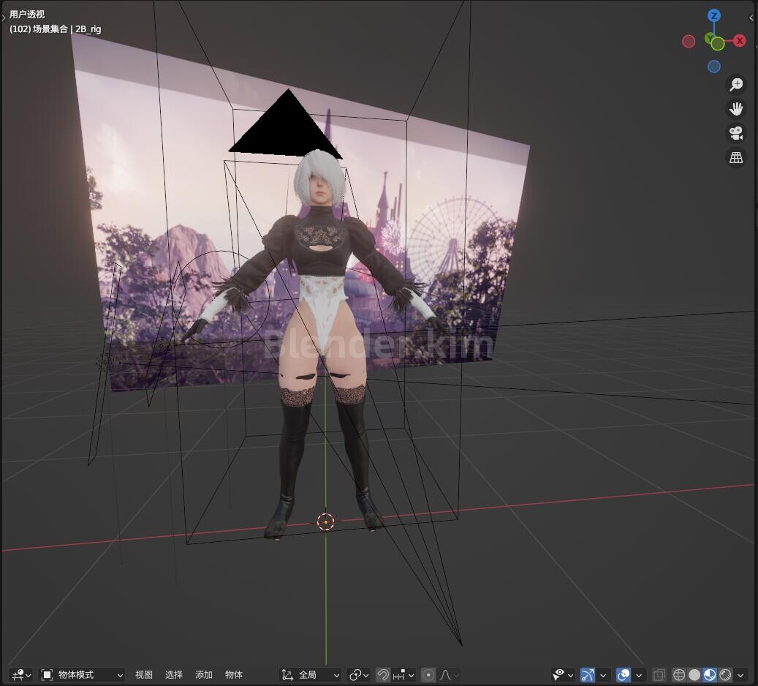Expand the shading options dropdown arrow

click(x=740, y=675)
